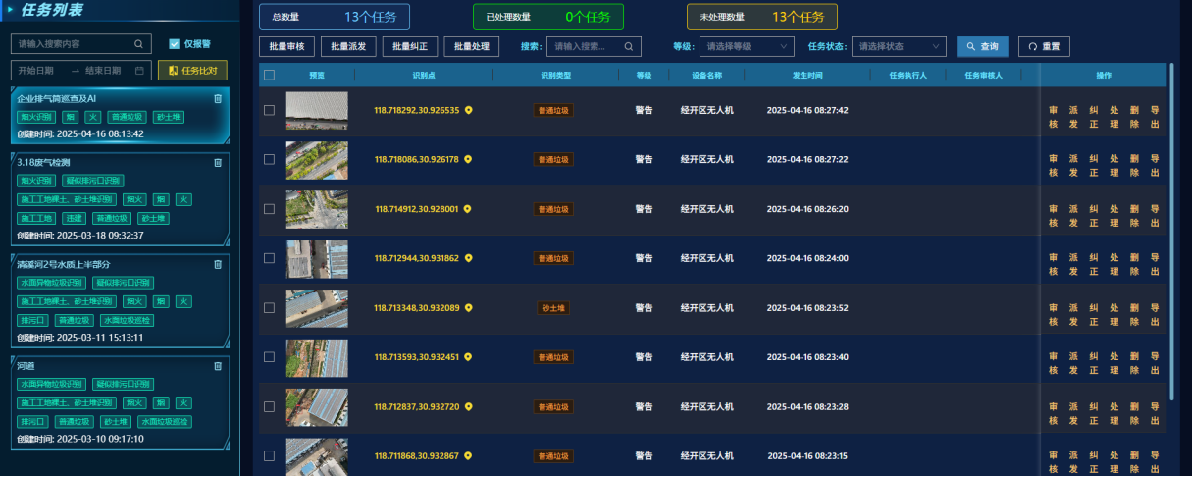
Task: Check the select-all checkbox in table header
Action: [270, 75]
